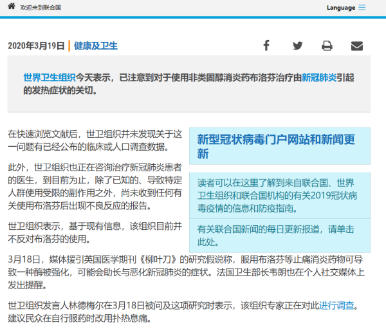Open the 进行调查 hyperlink
The image size is (386, 329).
337,305
